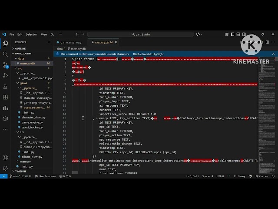Viewport: 278px width, 209px height.
Task: Open the File menu
Action: click(12, 34)
